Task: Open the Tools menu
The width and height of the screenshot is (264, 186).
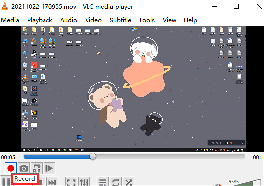Action: click(147, 20)
